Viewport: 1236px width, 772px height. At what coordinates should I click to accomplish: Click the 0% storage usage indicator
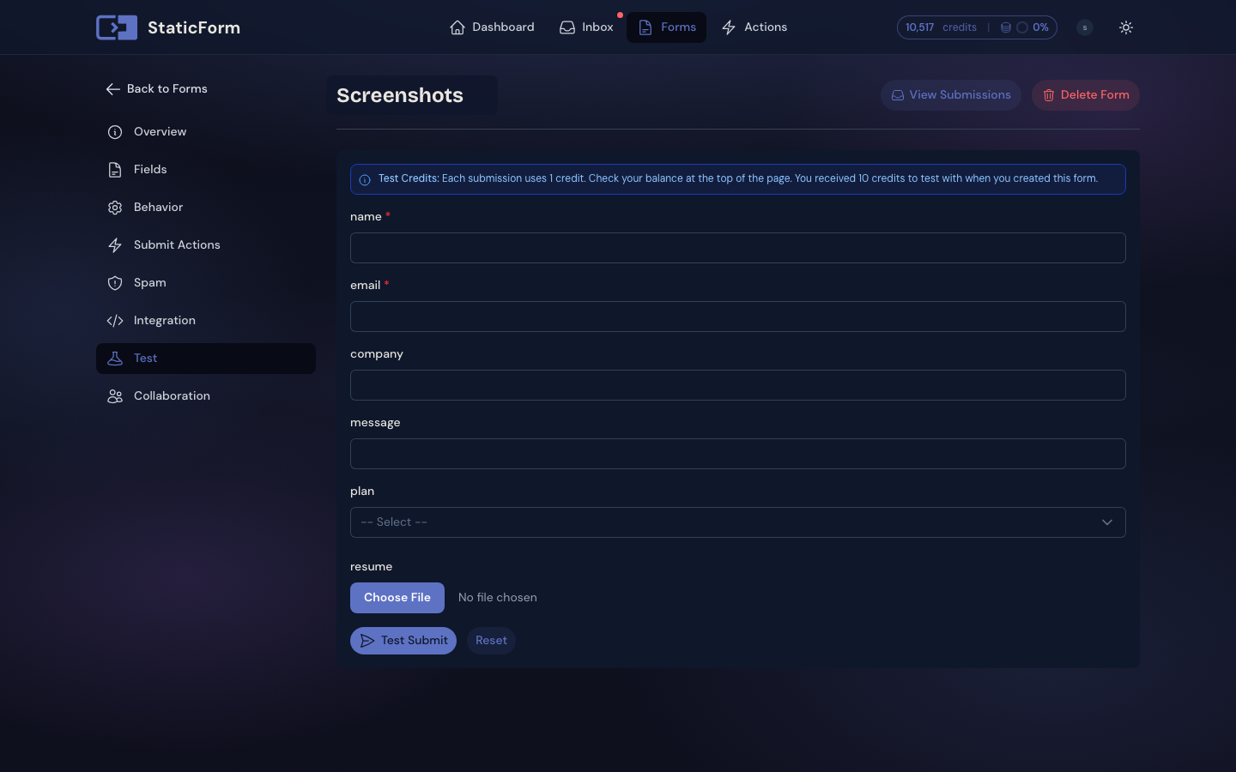click(x=1033, y=27)
